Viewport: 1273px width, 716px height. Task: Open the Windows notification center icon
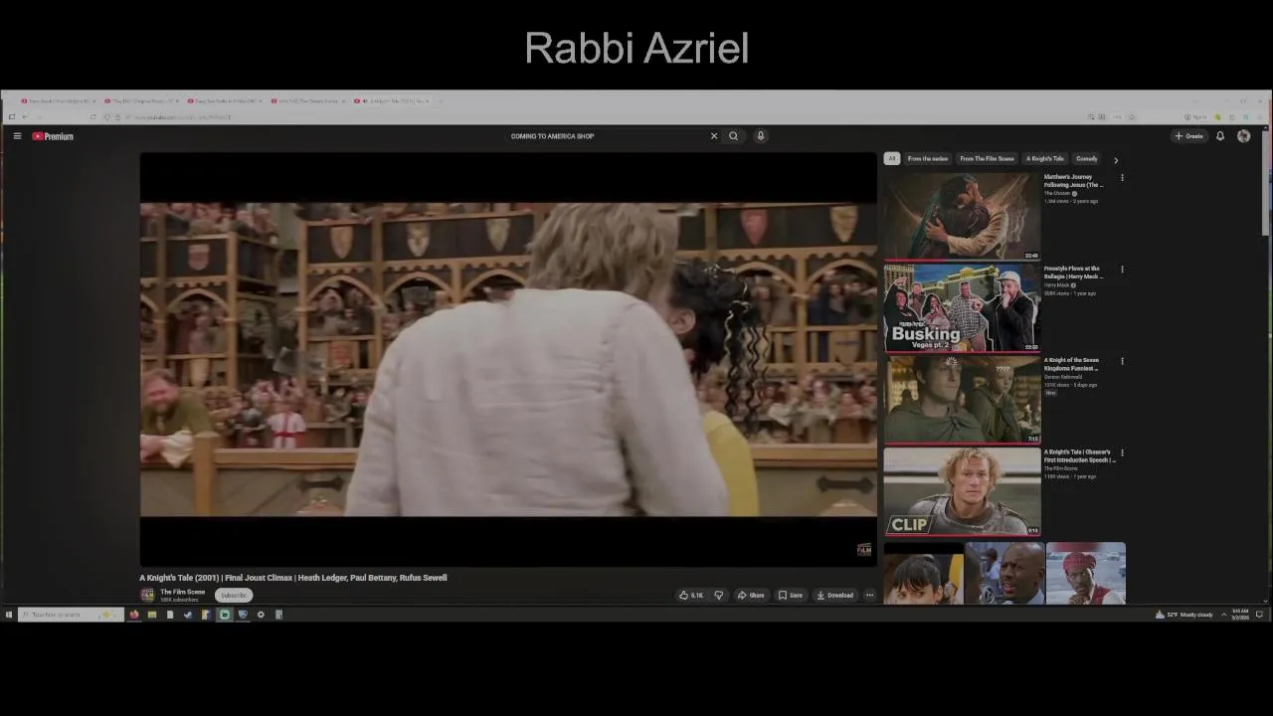(x=1260, y=615)
